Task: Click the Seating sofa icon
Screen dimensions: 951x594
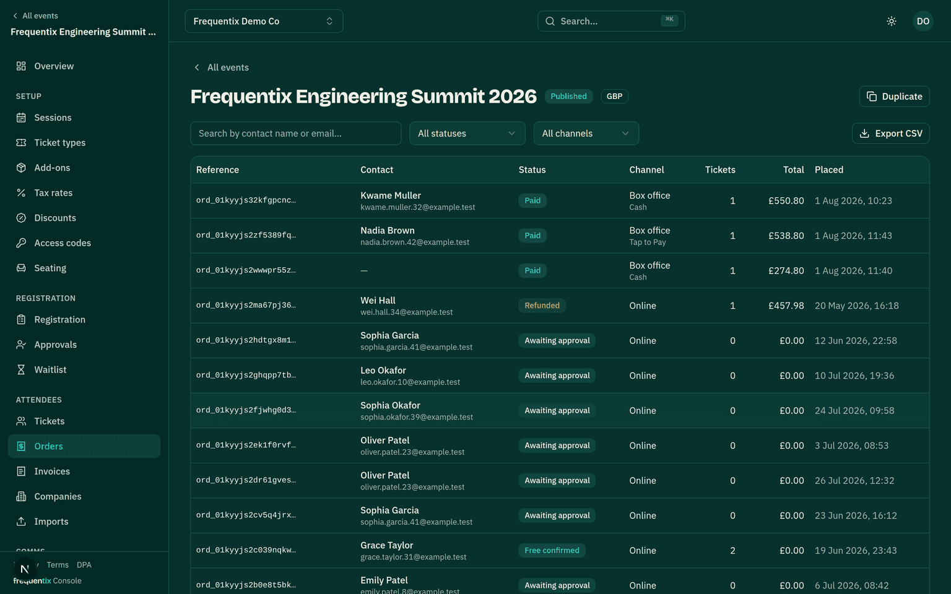Action: pos(21,268)
